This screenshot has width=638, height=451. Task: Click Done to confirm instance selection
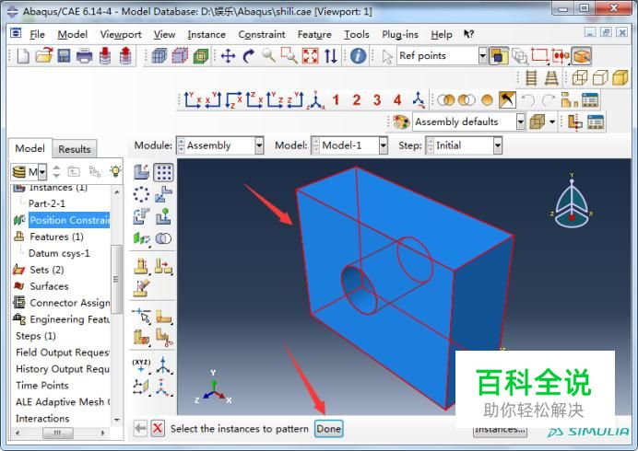pyautogui.click(x=329, y=429)
